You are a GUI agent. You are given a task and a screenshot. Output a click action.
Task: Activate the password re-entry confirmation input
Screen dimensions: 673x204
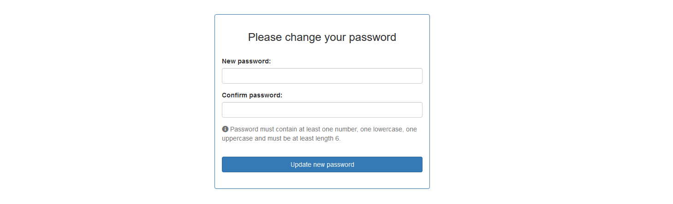click(x=322, y=110)
